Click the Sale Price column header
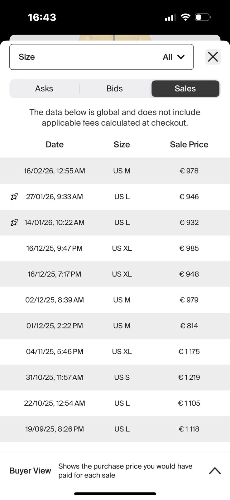 coord(189,144)
